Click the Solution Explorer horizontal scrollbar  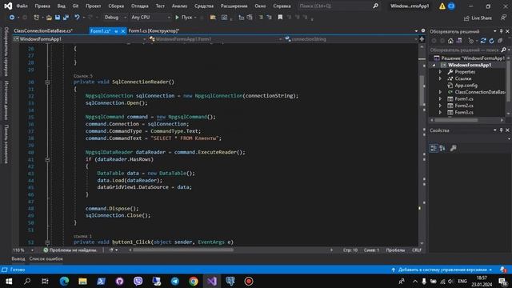(457, 120)
